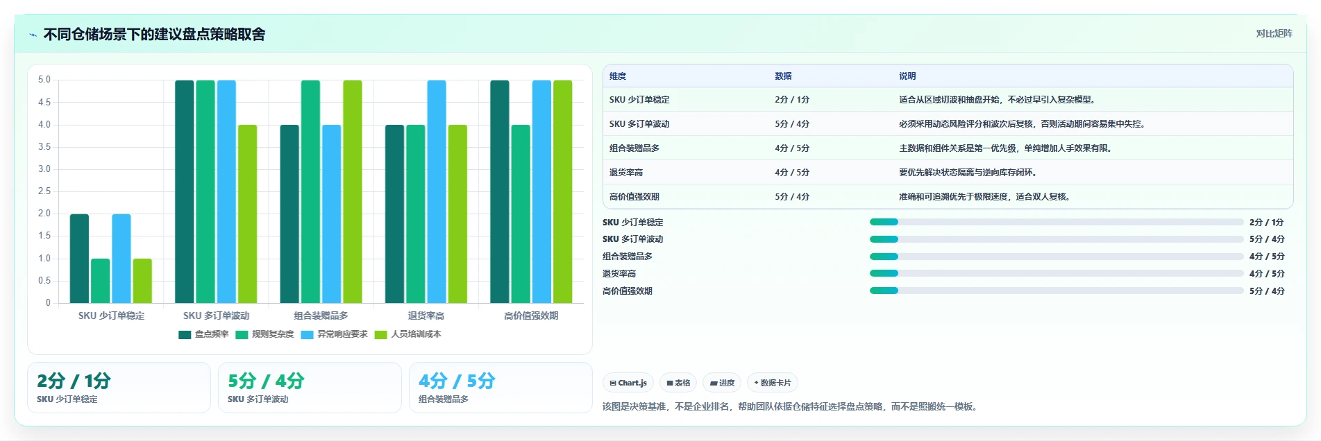The image size is (1321, 441).
Task: Toggle the 规则复杂度 legend item
Action: 265,334
